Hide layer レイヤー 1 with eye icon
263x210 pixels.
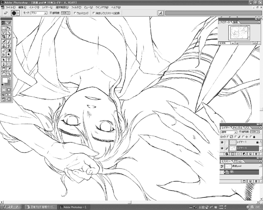point(222,142)
